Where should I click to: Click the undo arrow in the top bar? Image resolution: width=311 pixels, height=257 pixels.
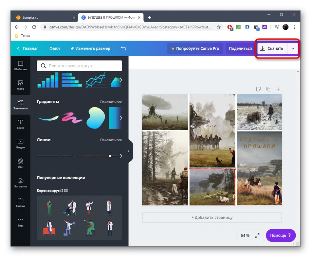(x=123, y=48)
